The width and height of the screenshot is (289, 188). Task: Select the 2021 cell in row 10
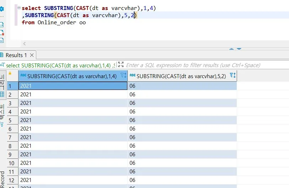[73, 163]
